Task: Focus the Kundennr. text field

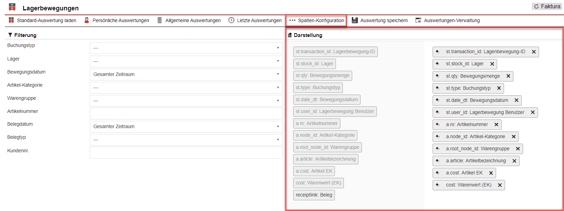Action: point(186,153)
